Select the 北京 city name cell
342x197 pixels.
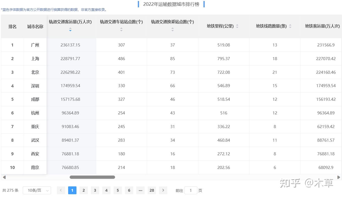[x=35, y=72]
